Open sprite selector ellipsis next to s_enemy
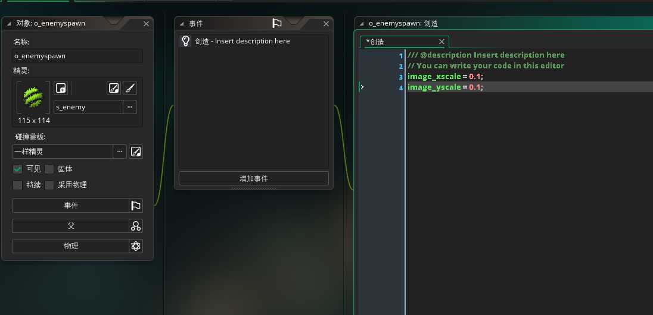653x315 pixels. [x=130, y=107]
